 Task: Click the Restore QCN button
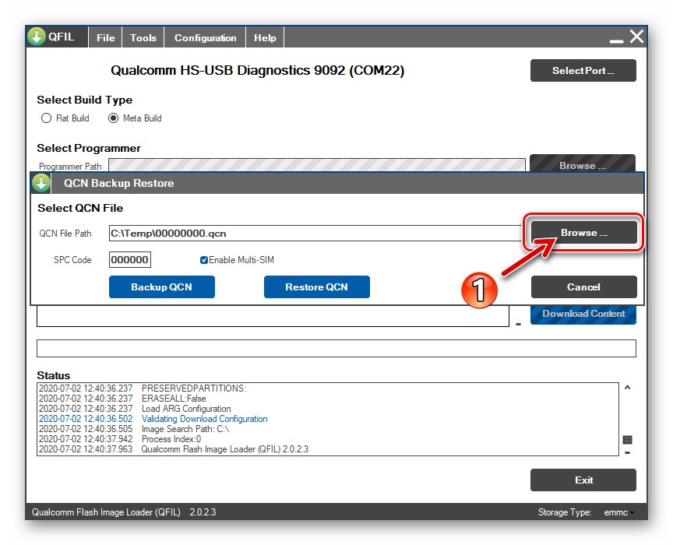(x=317, y=287)
